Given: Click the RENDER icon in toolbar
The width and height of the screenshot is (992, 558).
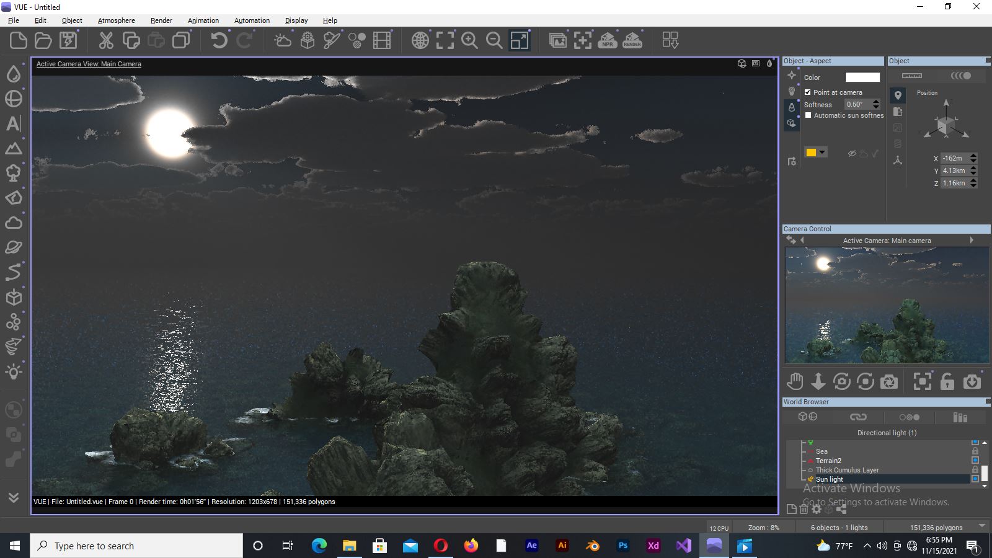Looking at the screenshot, I should (x=632, y=41).
